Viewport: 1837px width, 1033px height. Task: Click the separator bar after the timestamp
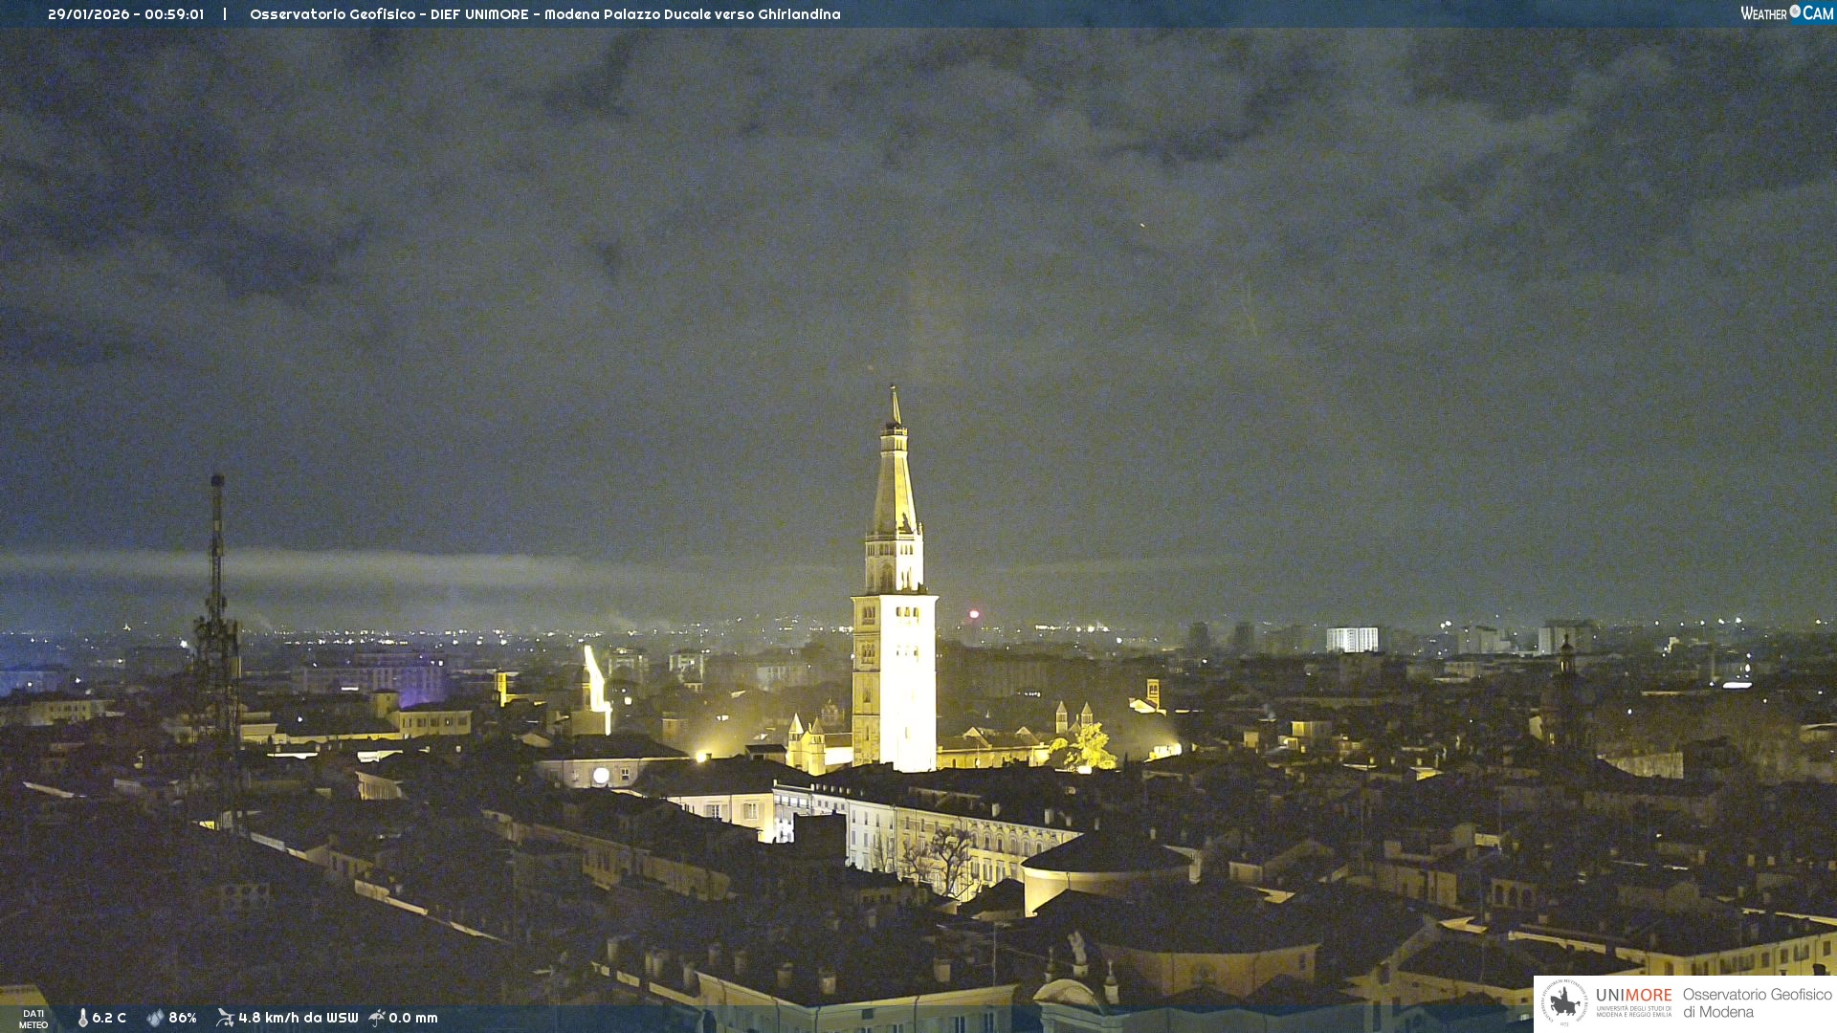tap(225, 14)
